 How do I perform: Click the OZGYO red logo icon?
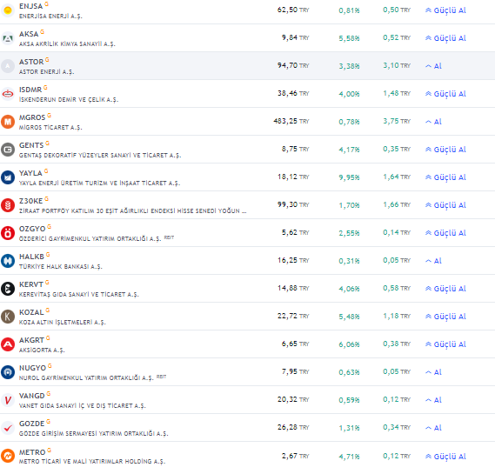[x=8, y=233]
